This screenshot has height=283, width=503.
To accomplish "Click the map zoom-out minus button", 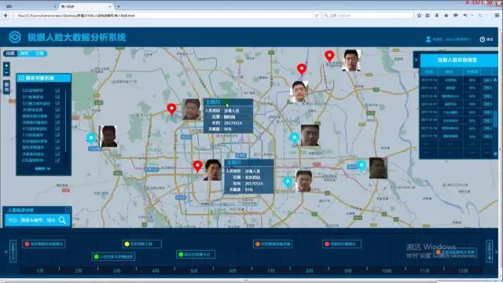I will pos(6,73).
